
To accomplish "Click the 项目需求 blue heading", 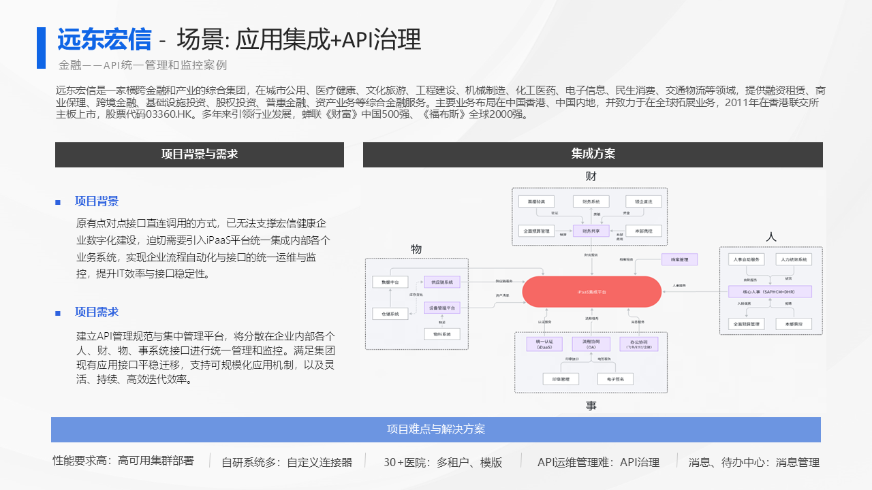I will tap(97, 312).
